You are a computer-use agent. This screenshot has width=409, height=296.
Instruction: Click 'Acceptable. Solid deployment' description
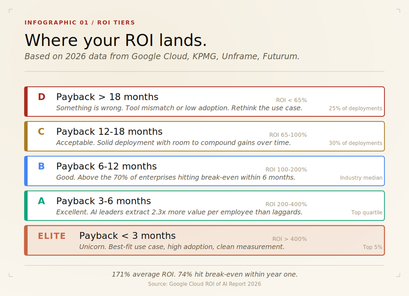point(173,142)
